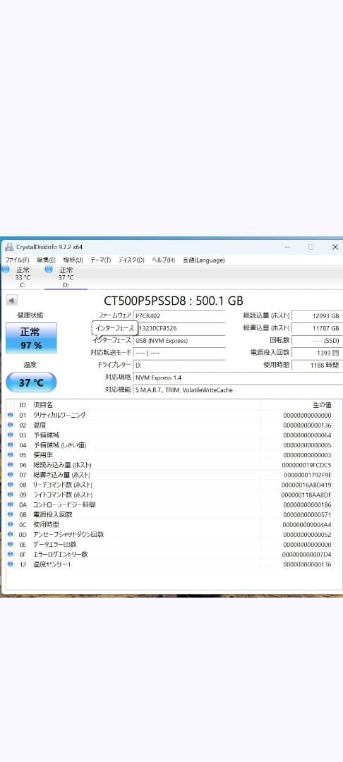Click status dot for 03 予備領域 row

pos(11,435)
